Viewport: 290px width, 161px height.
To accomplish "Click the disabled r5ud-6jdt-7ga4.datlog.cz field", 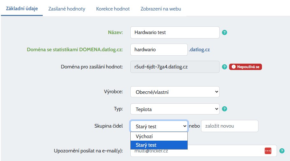I will point(175,67).
